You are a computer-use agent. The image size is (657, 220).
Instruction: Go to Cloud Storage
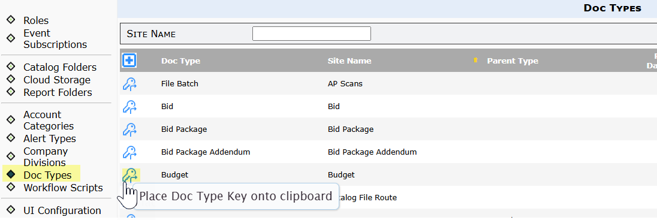[x=57, y=80]
